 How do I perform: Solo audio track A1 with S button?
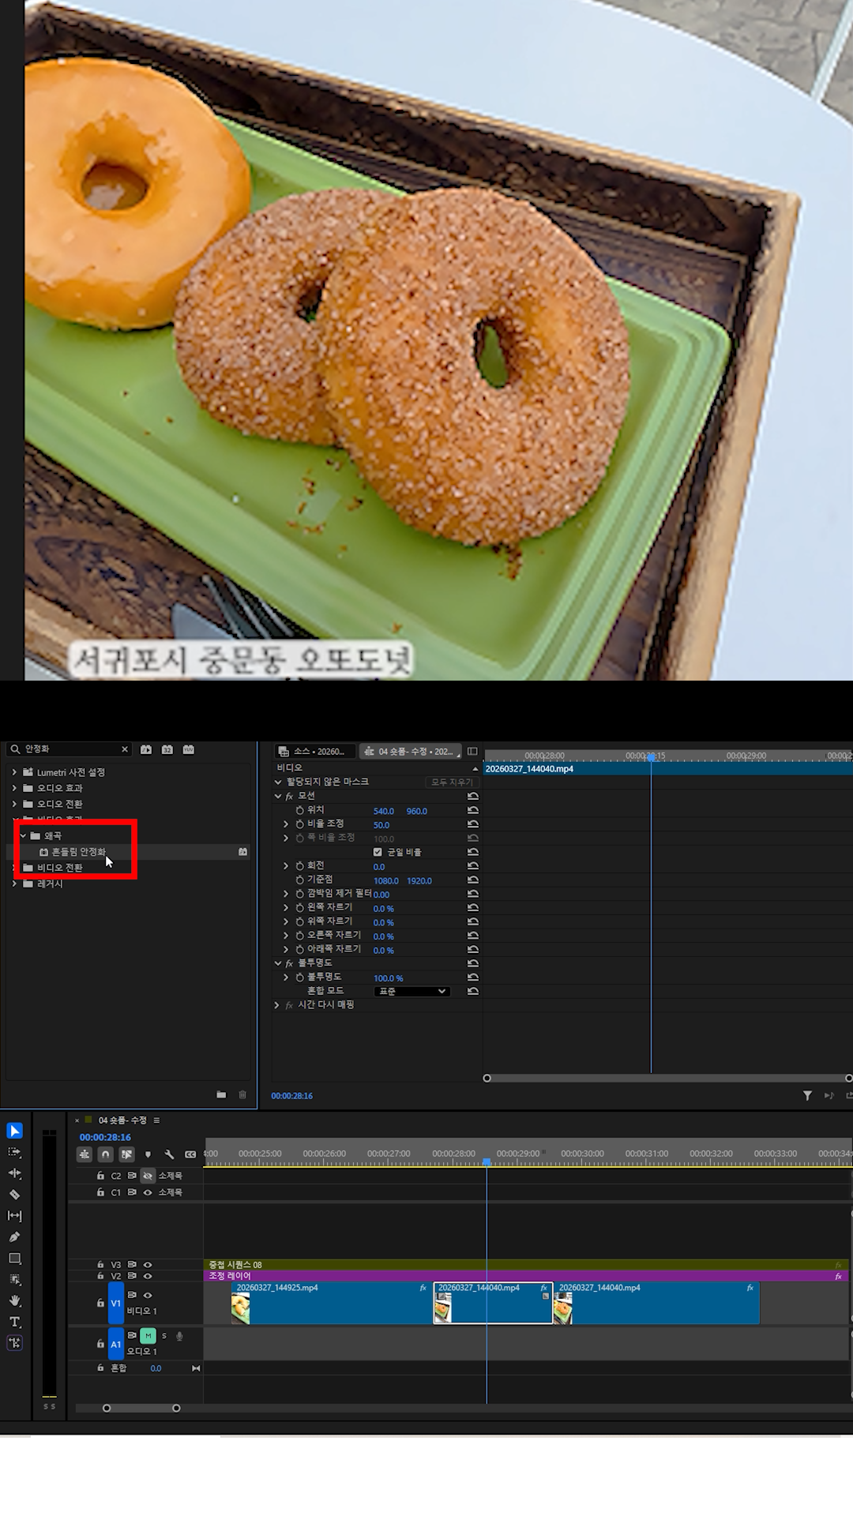point(164,1336)
